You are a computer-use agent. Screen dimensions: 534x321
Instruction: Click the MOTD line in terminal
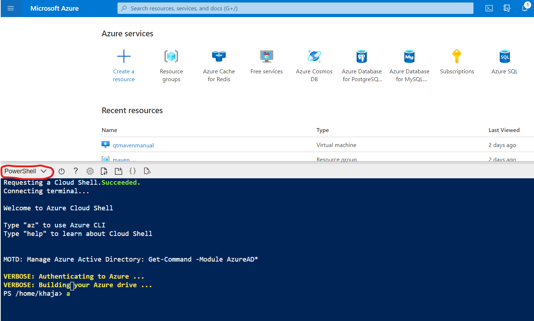point(131,259)
